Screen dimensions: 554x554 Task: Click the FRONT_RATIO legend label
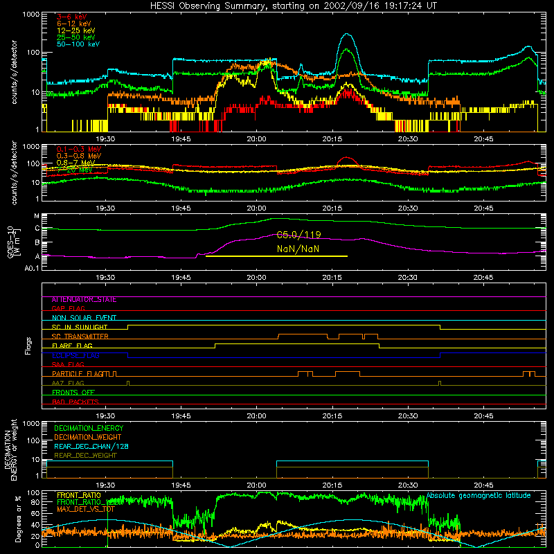[79, 495]
